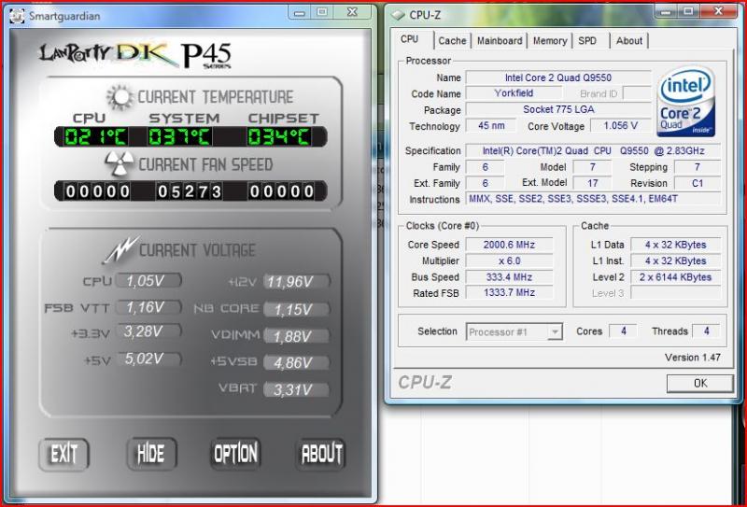Minimize the CPU-Z window

(665, 12)
